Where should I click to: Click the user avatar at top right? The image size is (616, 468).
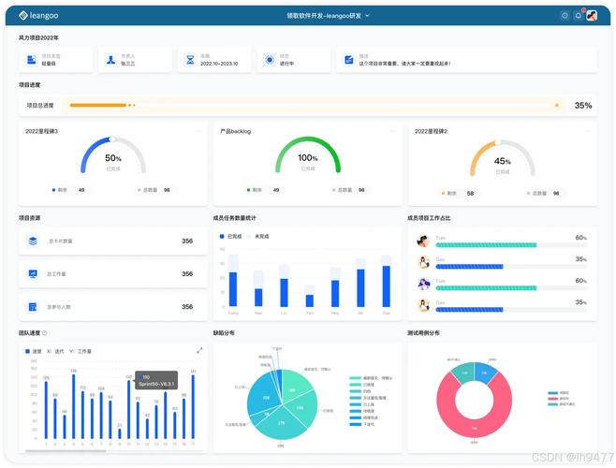click(x=592, y=15)
